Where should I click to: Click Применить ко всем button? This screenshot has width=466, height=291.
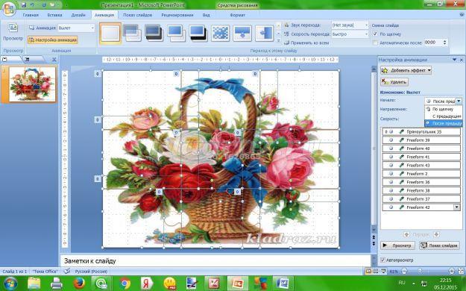click(306, 43)
